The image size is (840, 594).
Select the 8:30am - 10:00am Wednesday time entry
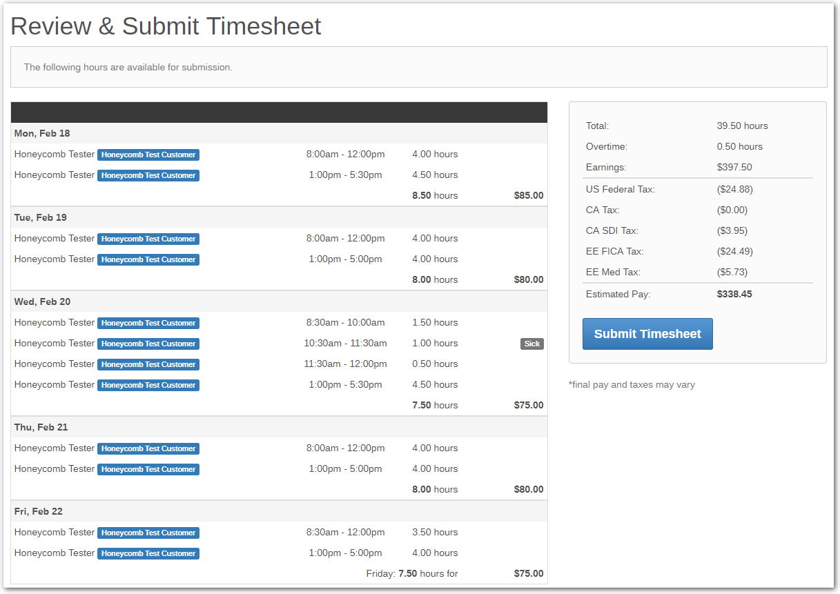[346, 322]
